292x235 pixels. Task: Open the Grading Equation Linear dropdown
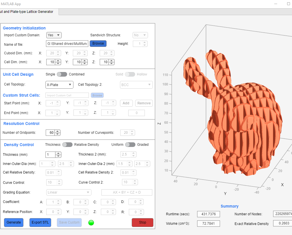click(69, 192)
